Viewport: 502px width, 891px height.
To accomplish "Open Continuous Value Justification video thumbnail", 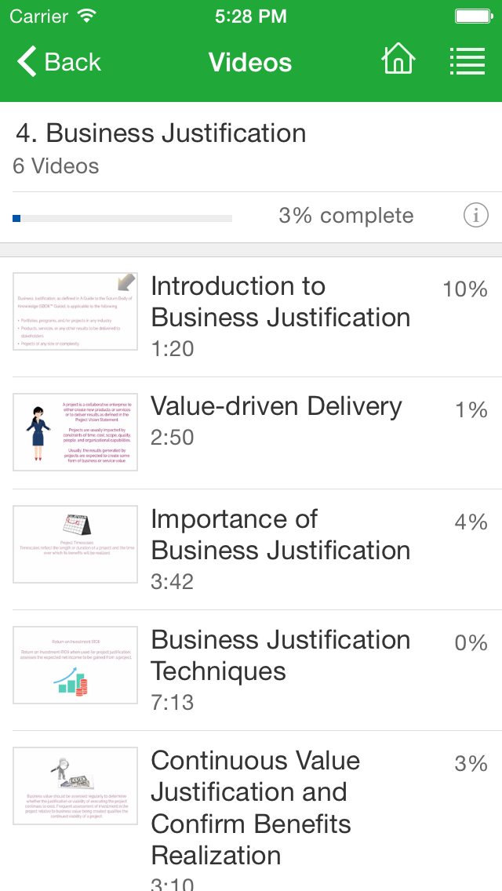I will click(x=75, y=785).
